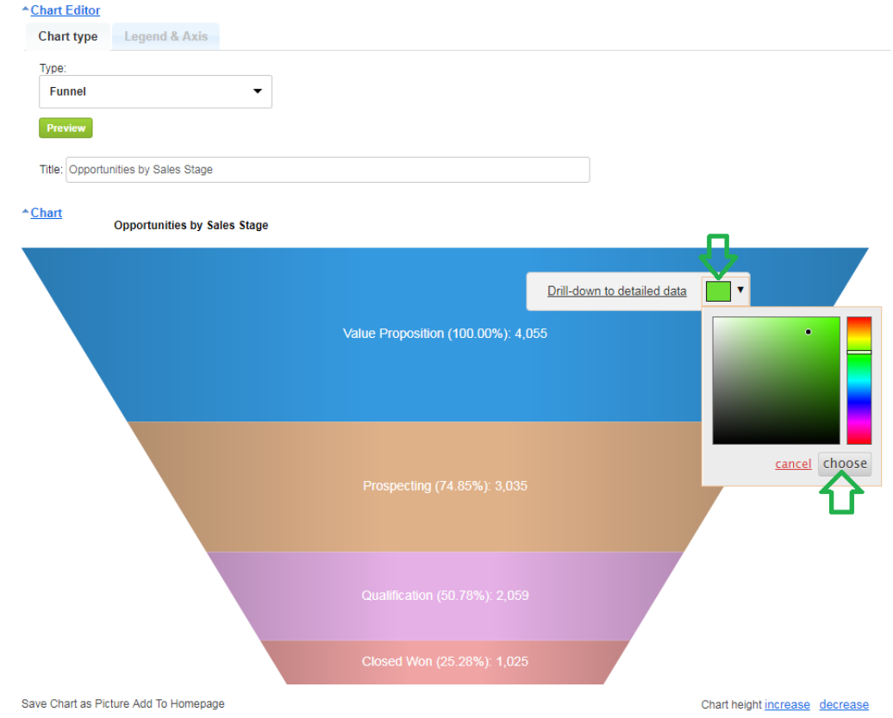Confirm color with the choose button

[845, 464]
